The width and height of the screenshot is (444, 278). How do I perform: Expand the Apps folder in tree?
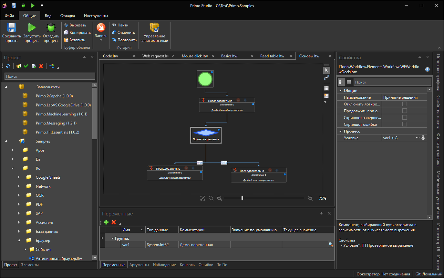(13, 150)
